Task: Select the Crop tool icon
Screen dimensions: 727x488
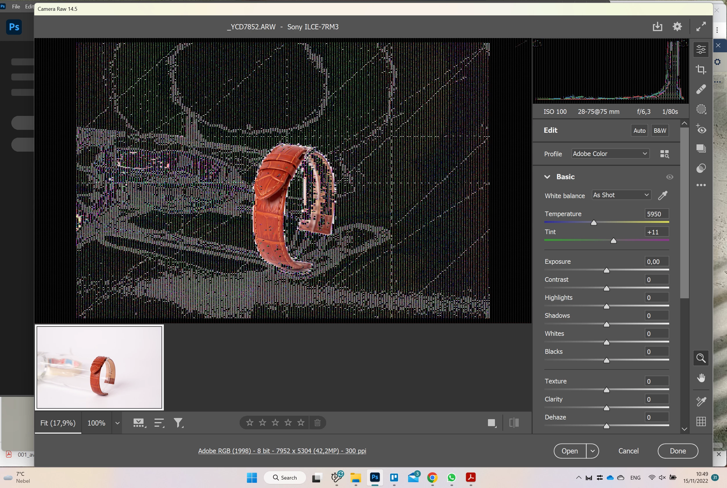Action: click(701, 69)
